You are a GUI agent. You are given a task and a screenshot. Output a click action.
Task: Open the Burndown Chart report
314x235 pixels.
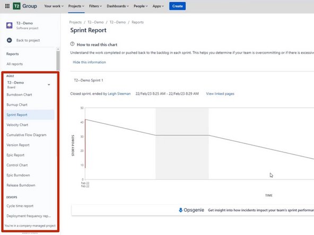point(19,95)
